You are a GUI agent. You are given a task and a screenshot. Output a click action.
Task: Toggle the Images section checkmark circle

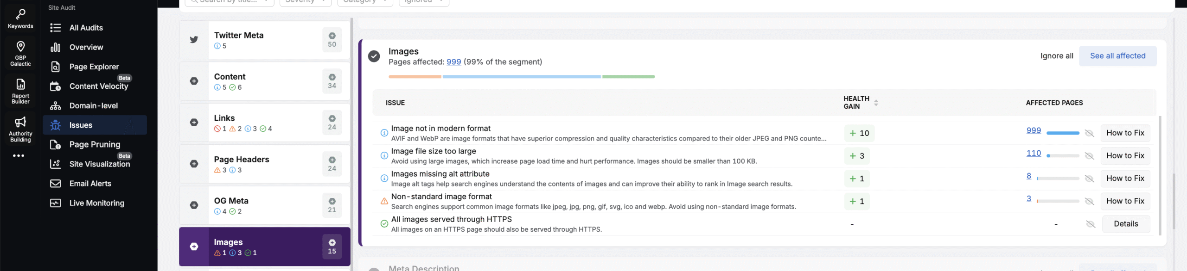click(374, 56)
